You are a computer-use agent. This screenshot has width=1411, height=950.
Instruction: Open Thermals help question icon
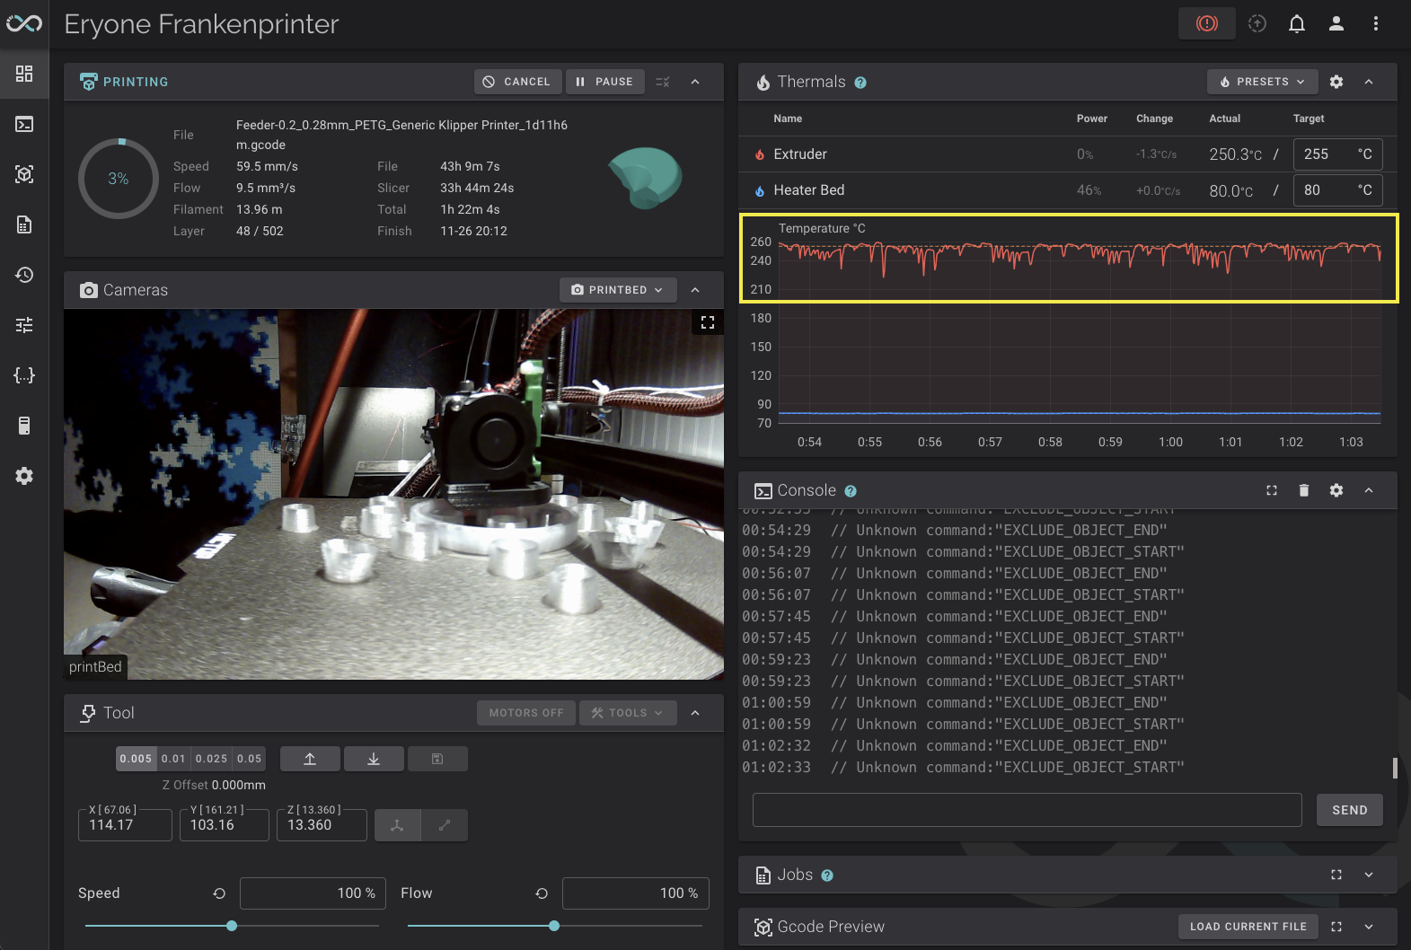coord(860,83)
